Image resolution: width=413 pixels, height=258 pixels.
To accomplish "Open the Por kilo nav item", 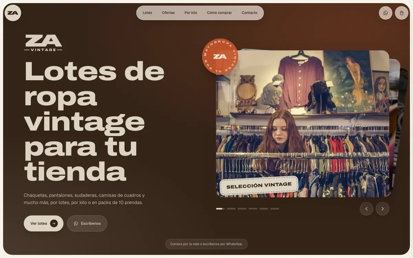I will tap(191, 13).
